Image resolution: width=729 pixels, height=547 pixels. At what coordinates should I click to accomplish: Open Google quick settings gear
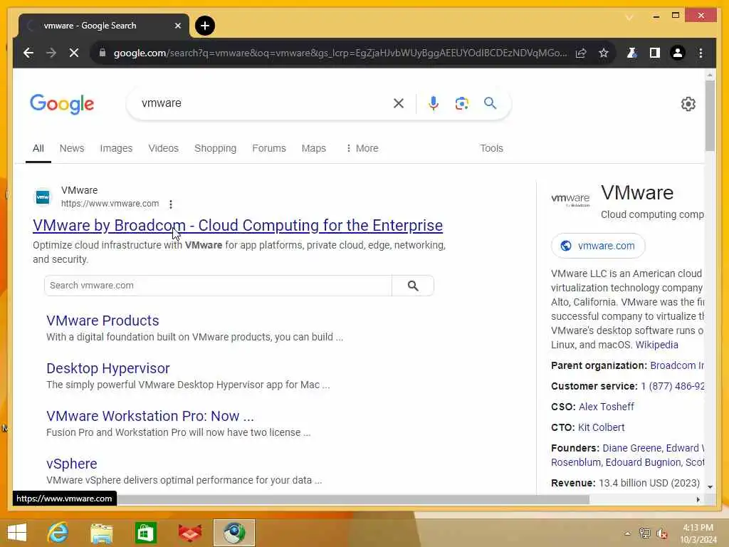pos(688,104)
